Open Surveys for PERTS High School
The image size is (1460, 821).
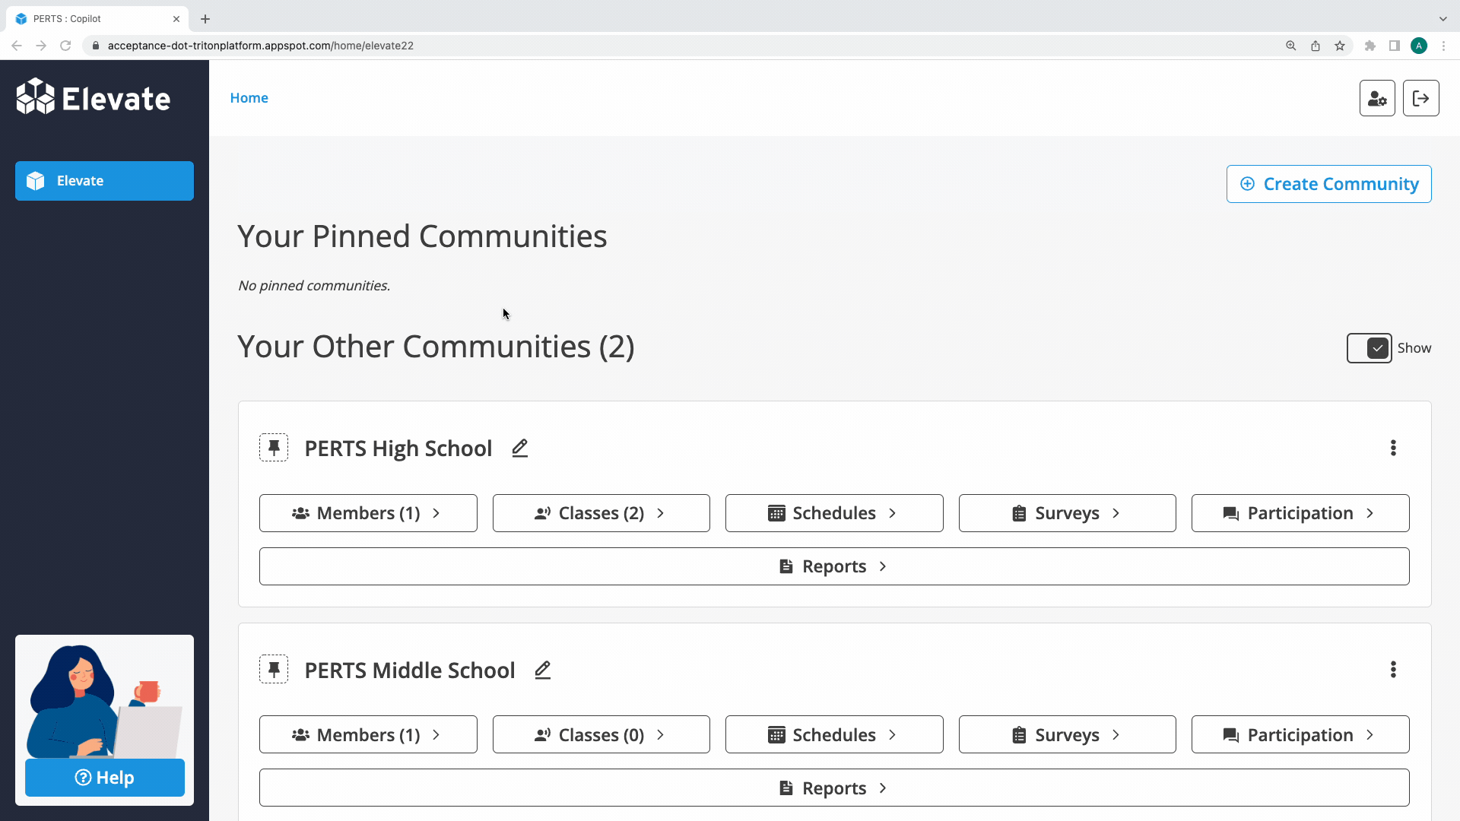[1067, 512]
